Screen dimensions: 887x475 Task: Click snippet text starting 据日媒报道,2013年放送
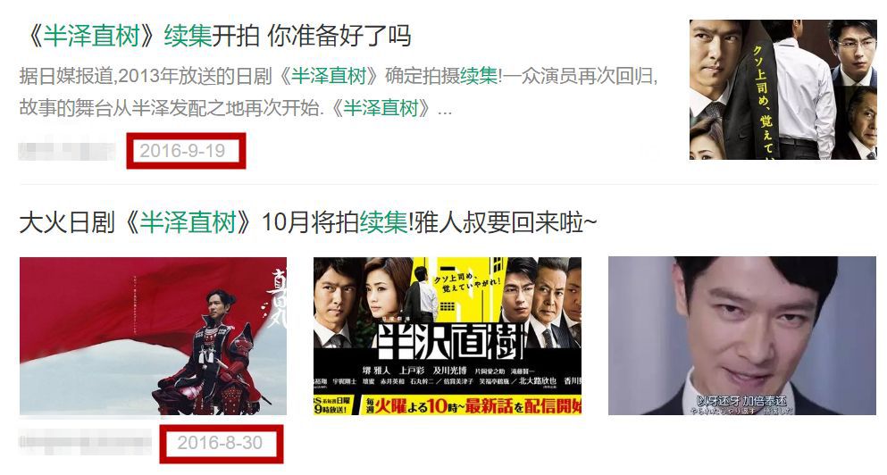[339, 76]
